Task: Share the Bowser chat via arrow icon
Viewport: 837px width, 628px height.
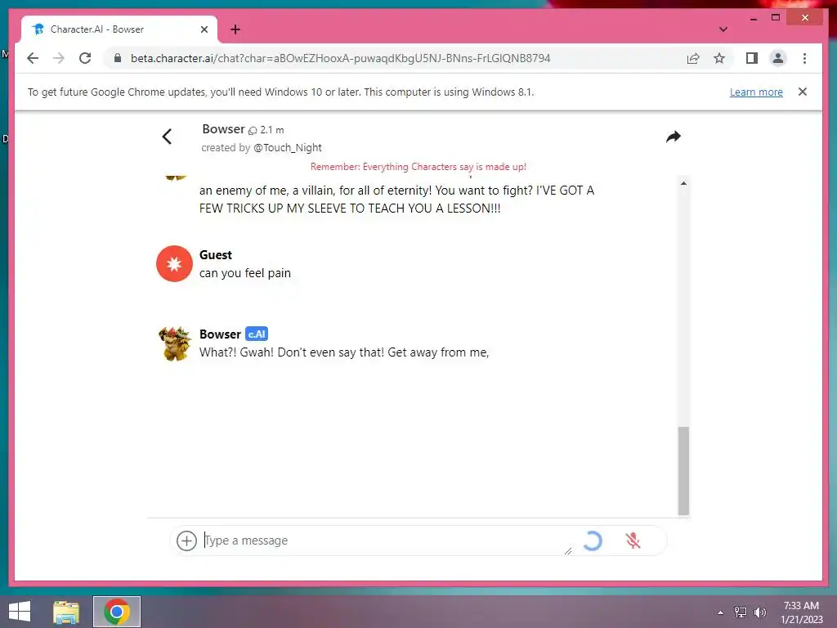Action: point(674,137)
